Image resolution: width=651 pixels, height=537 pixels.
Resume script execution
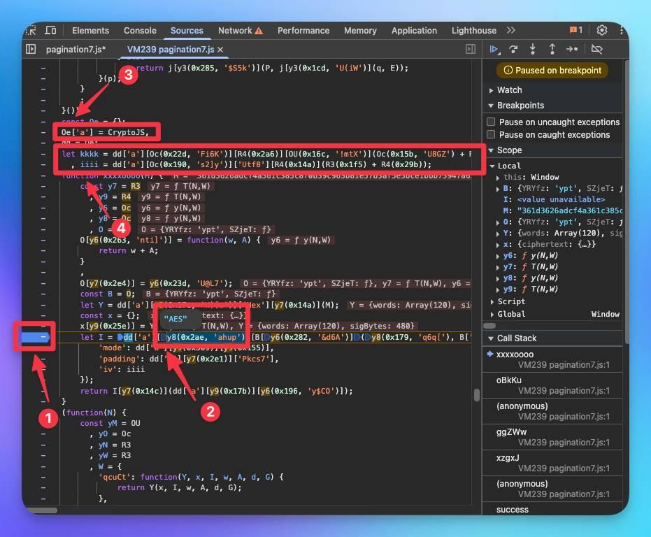tap(494, 50)
